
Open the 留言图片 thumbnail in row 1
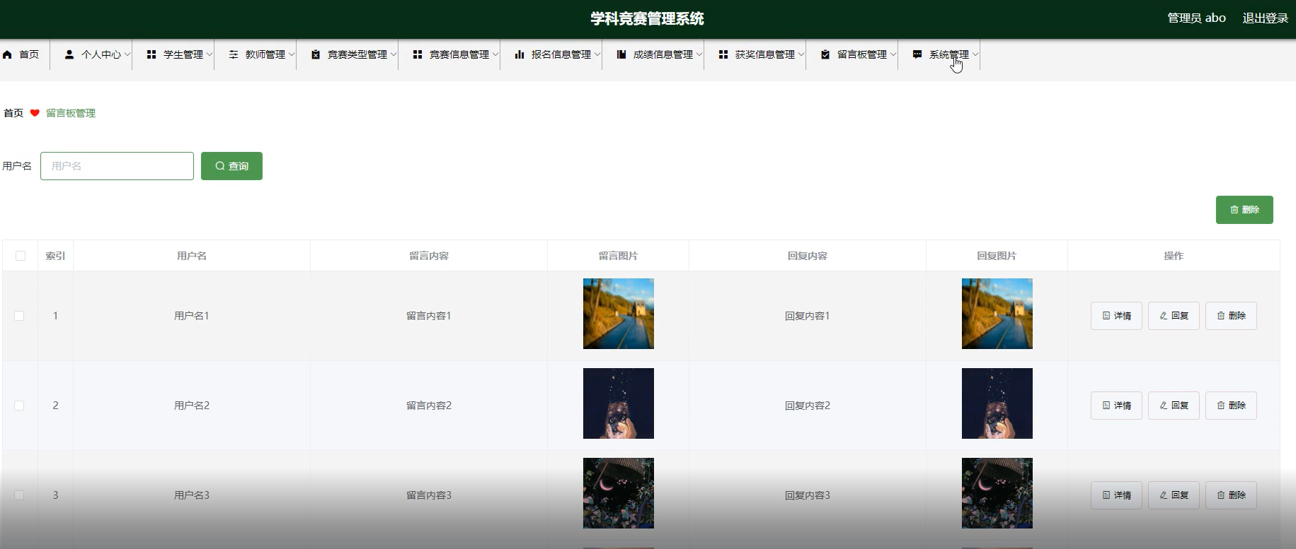[619, 314]
